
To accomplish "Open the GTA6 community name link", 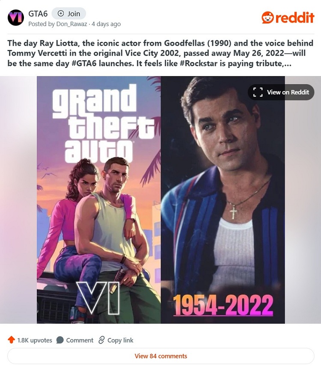I will click(38, 14).
